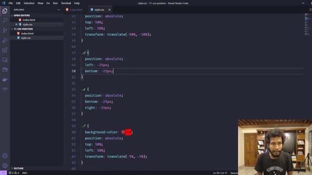Click 'transform: translate(-50%, -50%);' line 44

tap(118, 35)
